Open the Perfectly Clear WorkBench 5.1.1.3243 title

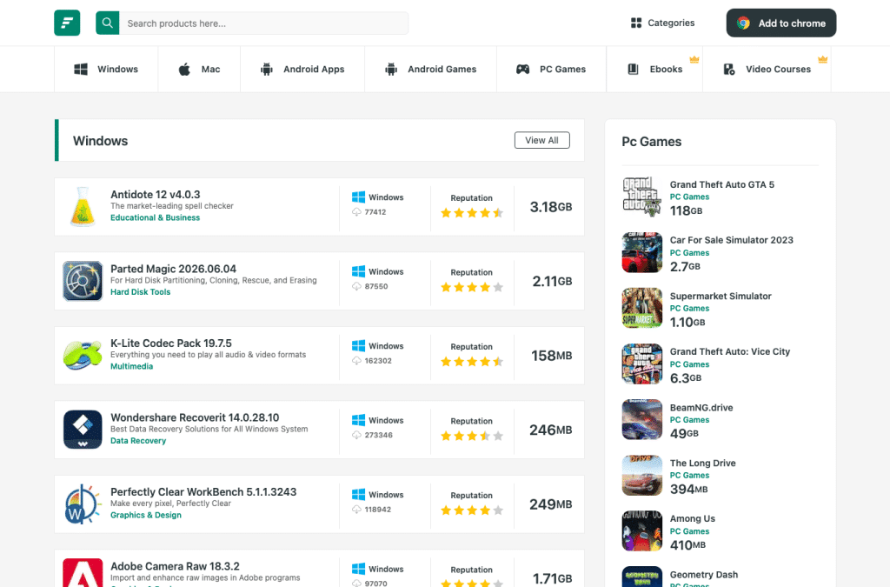tap(203, 491)
